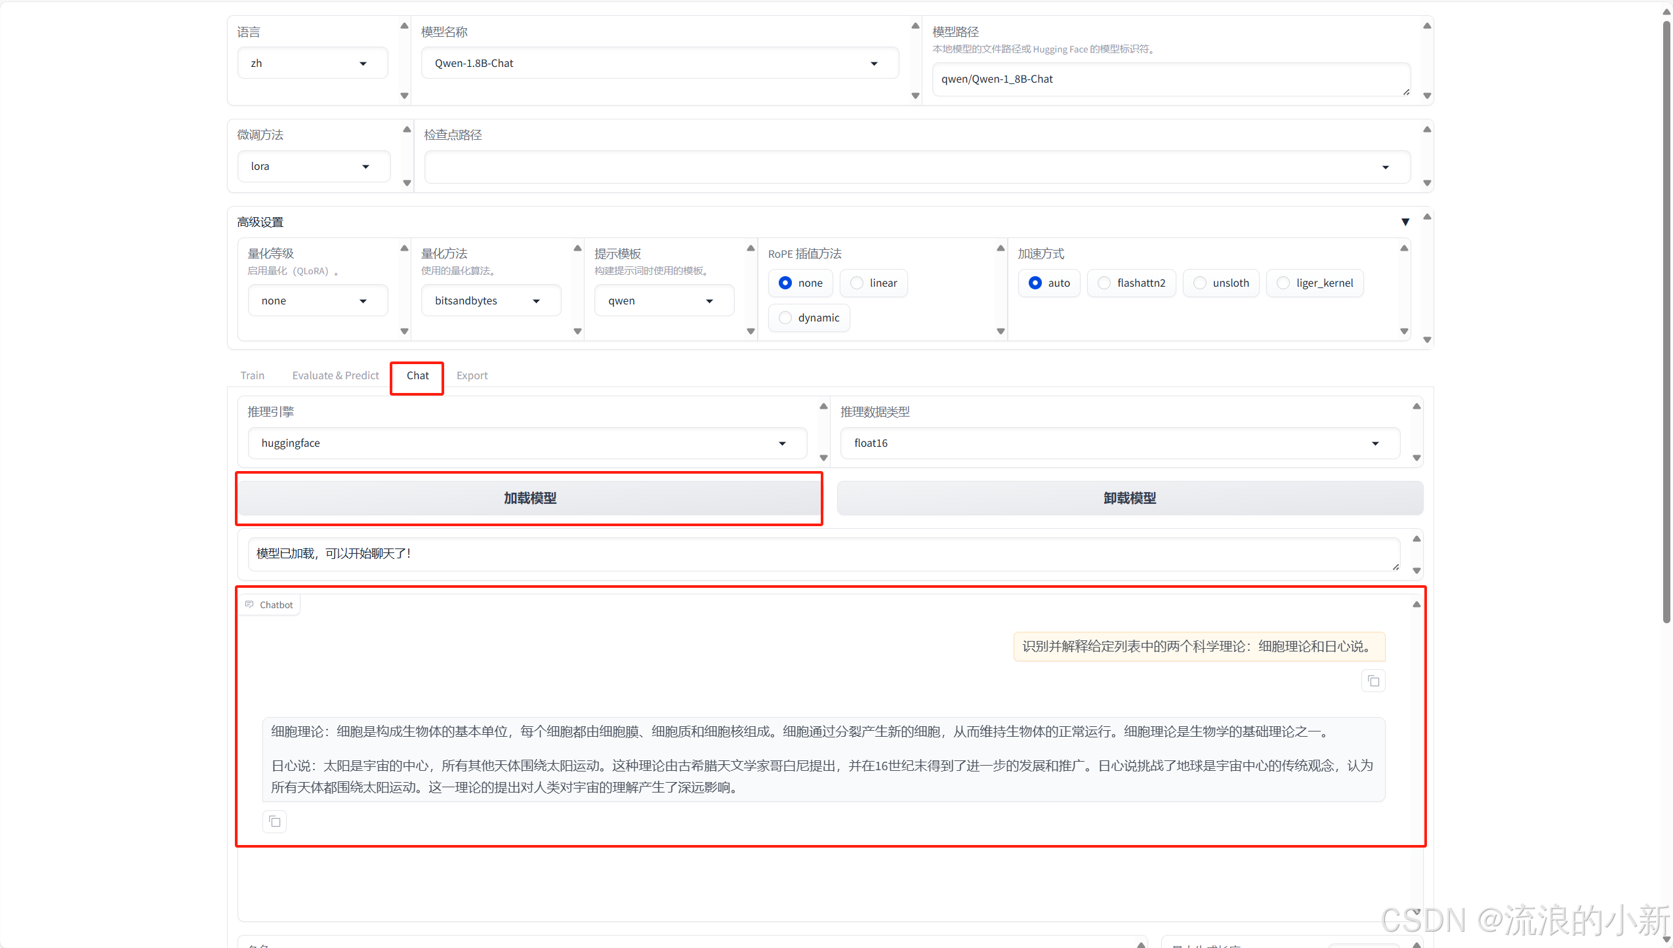1673x948 pixels.
Task: Click down arrow beside 推理引擎 panel
Action: (x=823, y=458)
